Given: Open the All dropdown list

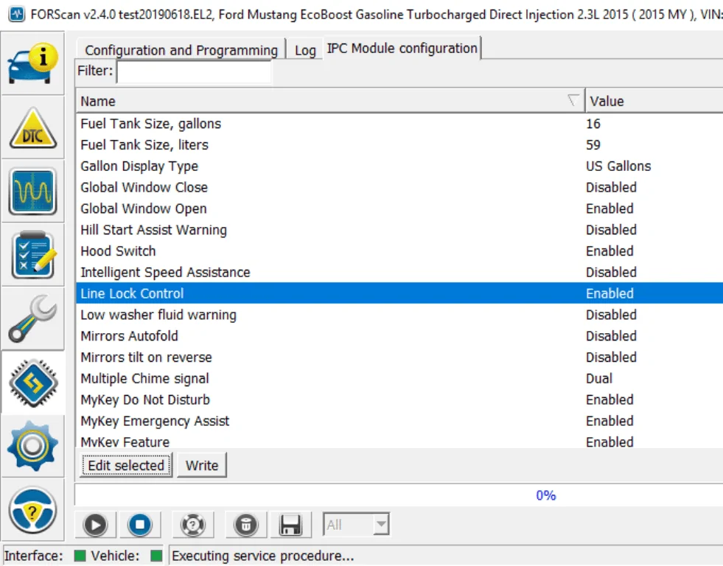Looking at the screenshot, I should 356,525.
